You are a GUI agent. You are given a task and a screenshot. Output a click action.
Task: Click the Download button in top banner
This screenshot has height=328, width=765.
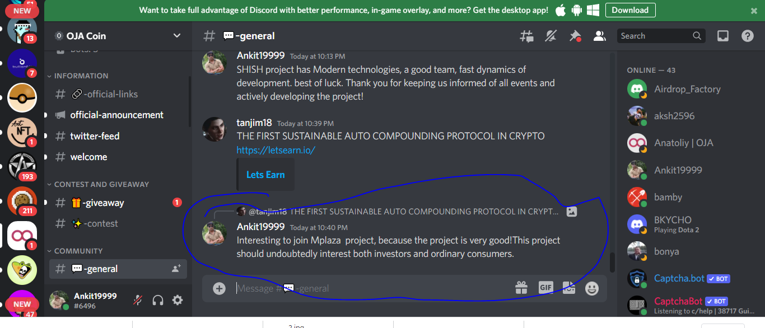[630, 10]
